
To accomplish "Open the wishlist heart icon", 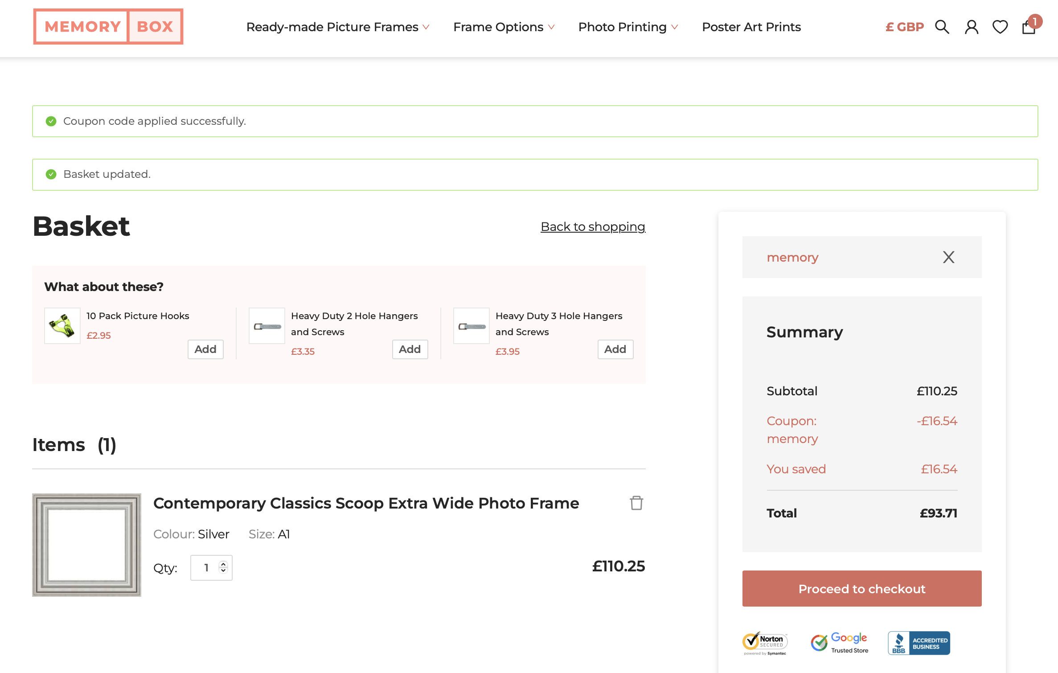I will coord(1000,27).
